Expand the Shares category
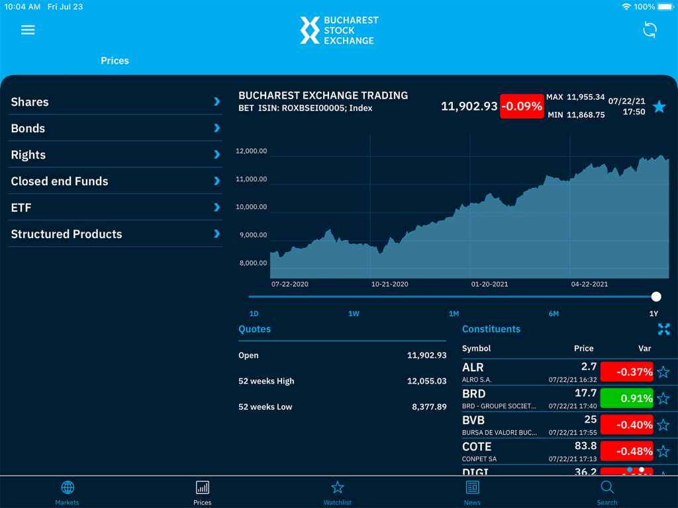Screen dimensions: 678x508 tap(115, 102)
